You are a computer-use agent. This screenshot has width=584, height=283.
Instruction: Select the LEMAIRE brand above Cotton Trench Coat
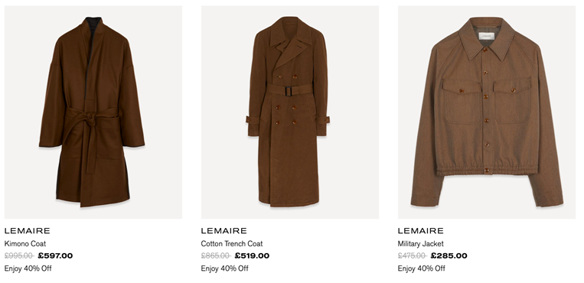[223, 231]
